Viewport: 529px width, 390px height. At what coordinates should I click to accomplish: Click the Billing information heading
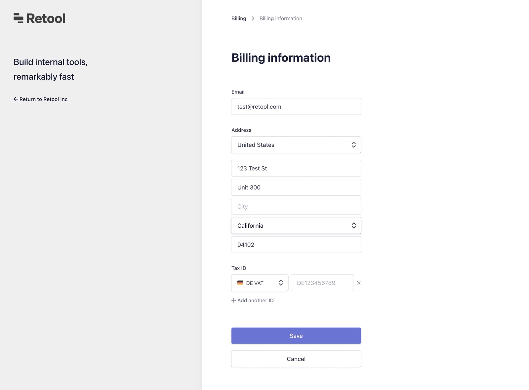pyautogui.click(x=281, y=58)
